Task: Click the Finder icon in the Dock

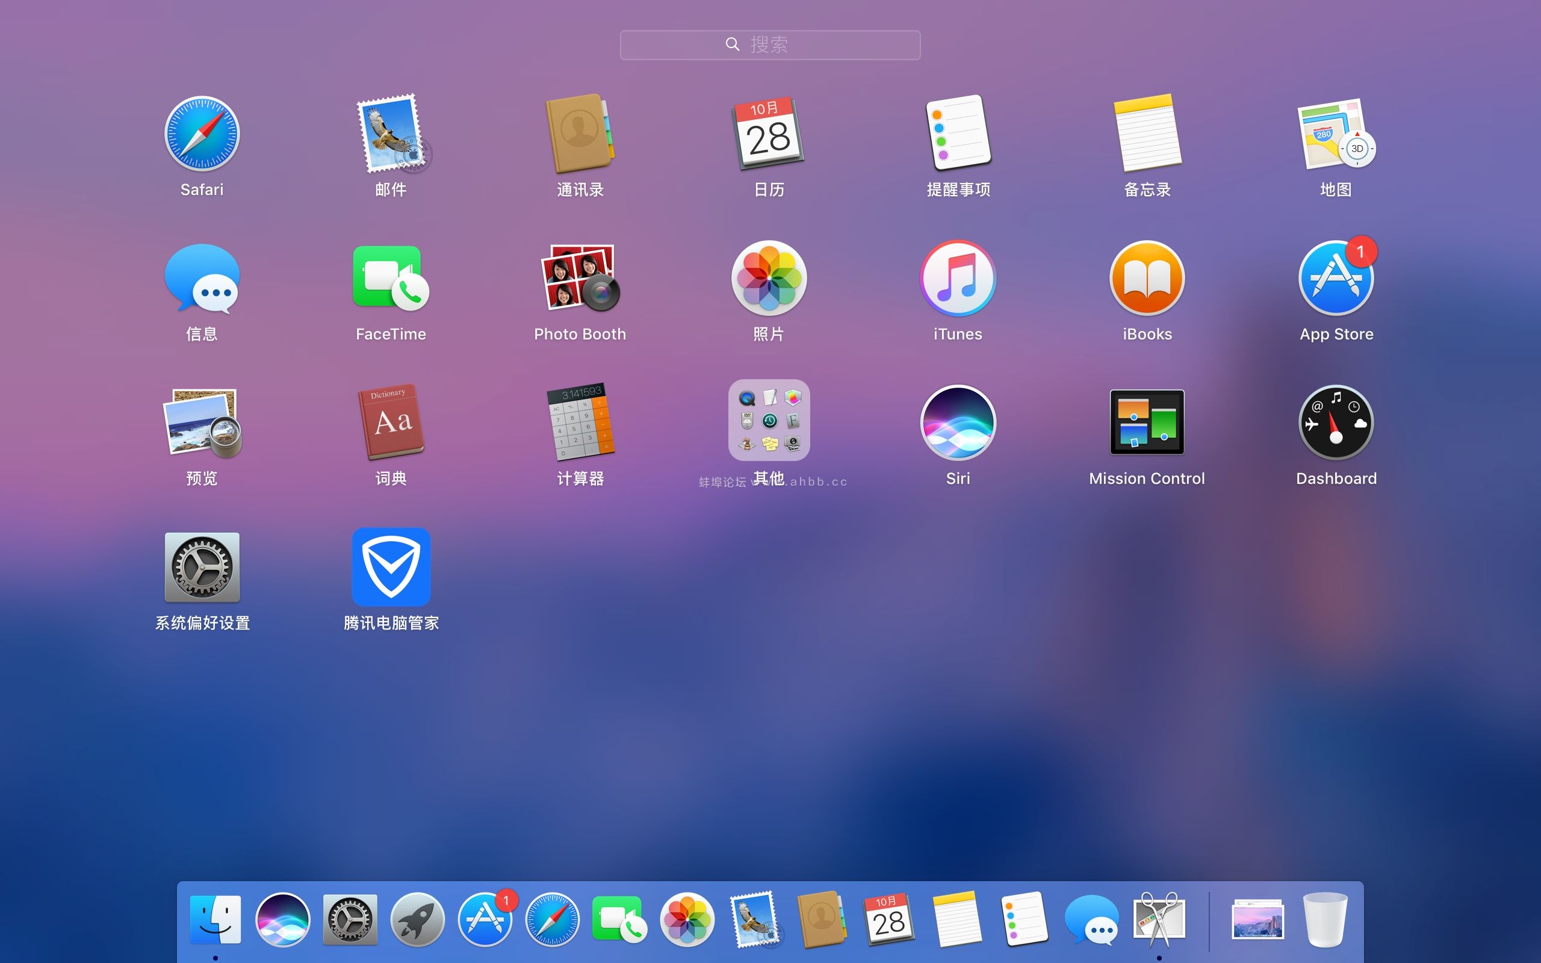Action: pos(215,919)
